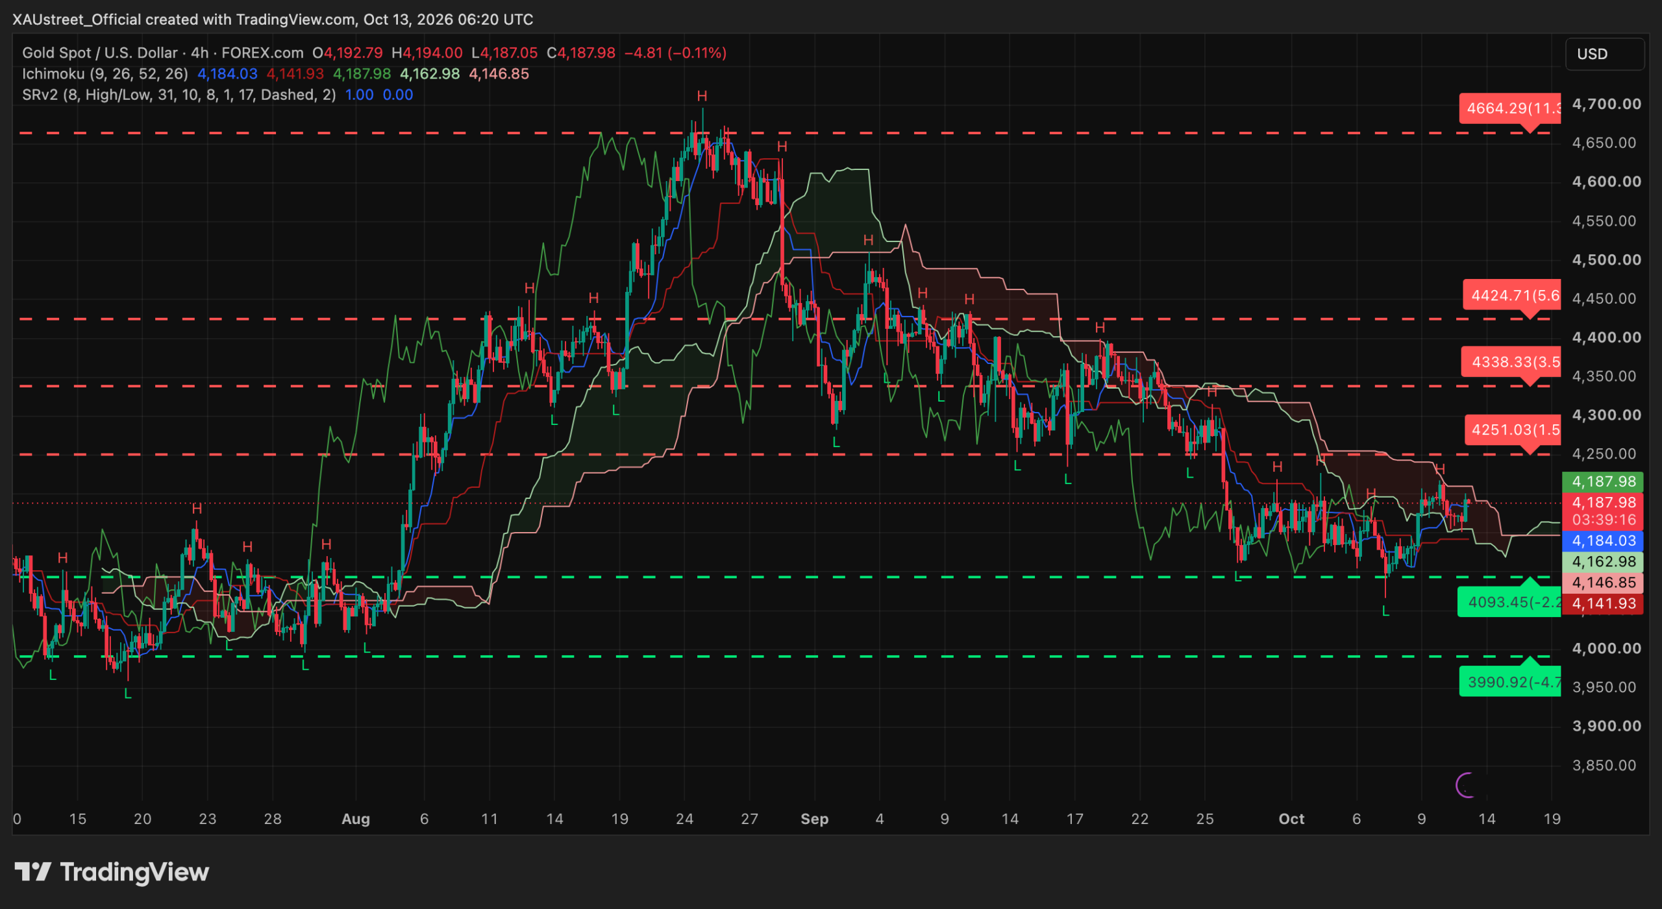Screen dimensions: 1662x909
Task: Click the H marker above the highest peak
Action: pos(702,96)
